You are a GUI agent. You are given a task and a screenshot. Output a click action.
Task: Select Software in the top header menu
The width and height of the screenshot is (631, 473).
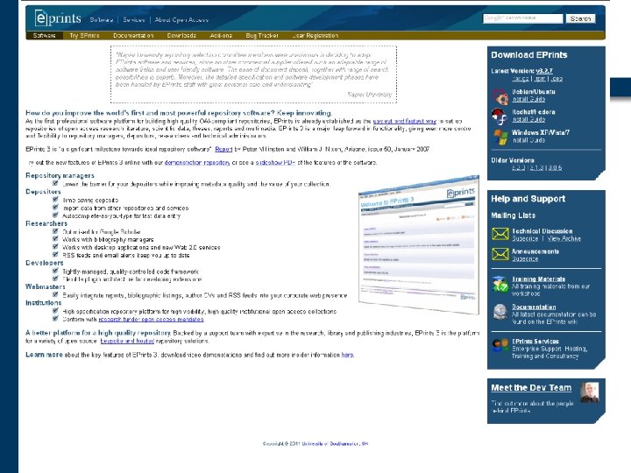pos(102,19)
